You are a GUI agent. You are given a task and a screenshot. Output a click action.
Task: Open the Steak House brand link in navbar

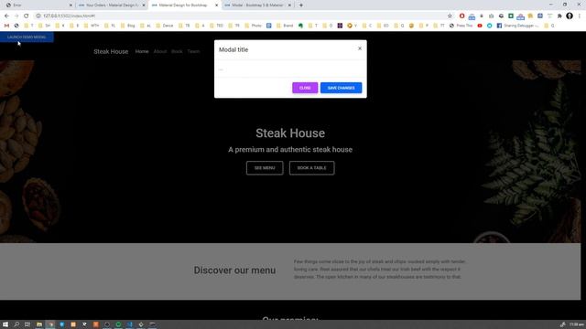(x=111, y=51)
